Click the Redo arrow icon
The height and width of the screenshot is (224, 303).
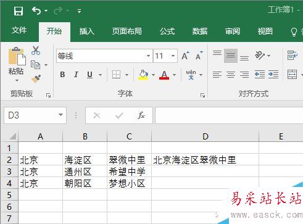tap(58, 10)
